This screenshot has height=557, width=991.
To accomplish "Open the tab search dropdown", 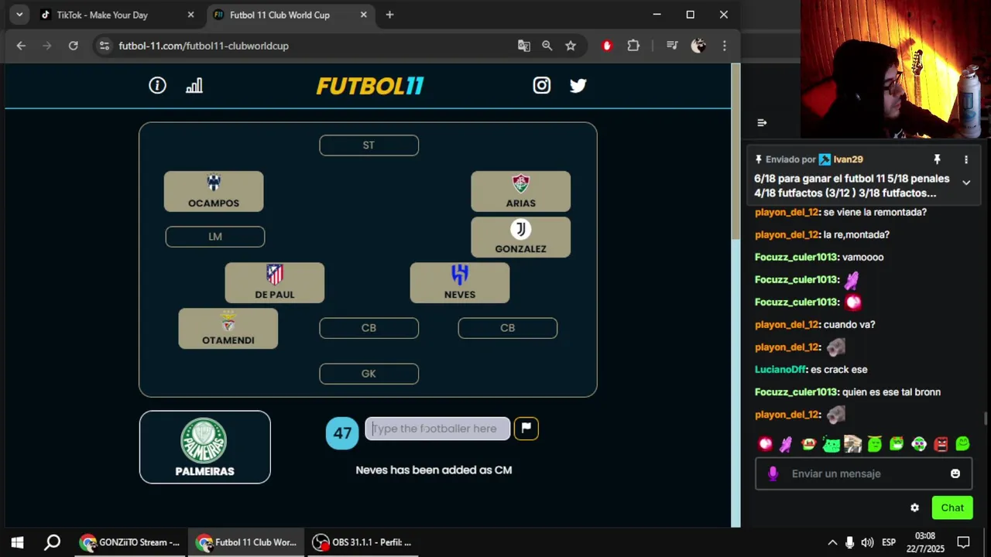I will 19,15.
